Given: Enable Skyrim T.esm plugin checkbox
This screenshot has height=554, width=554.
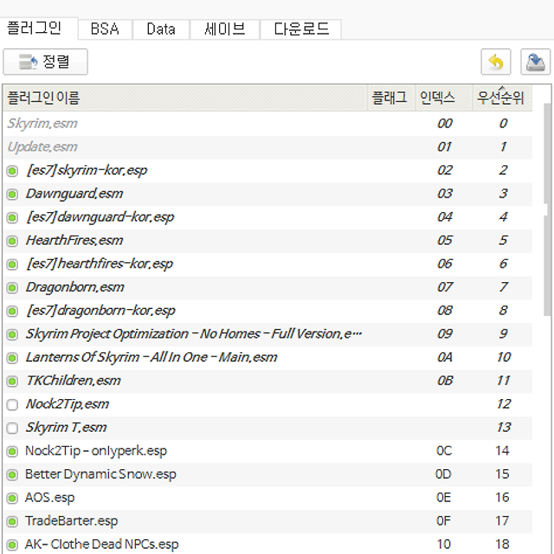Looking at the screenshot, I should (x=12, y=428).
